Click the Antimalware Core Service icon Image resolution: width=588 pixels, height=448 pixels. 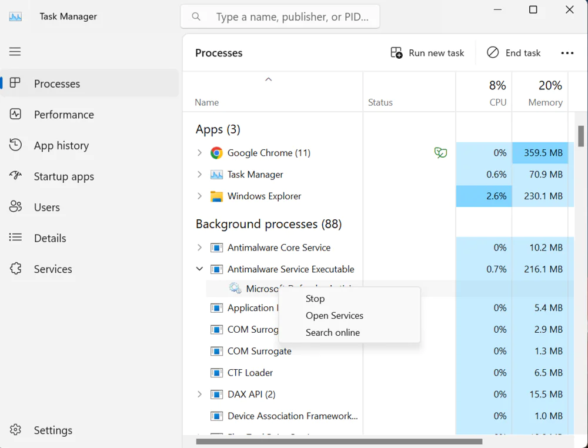tap(216, 248)
